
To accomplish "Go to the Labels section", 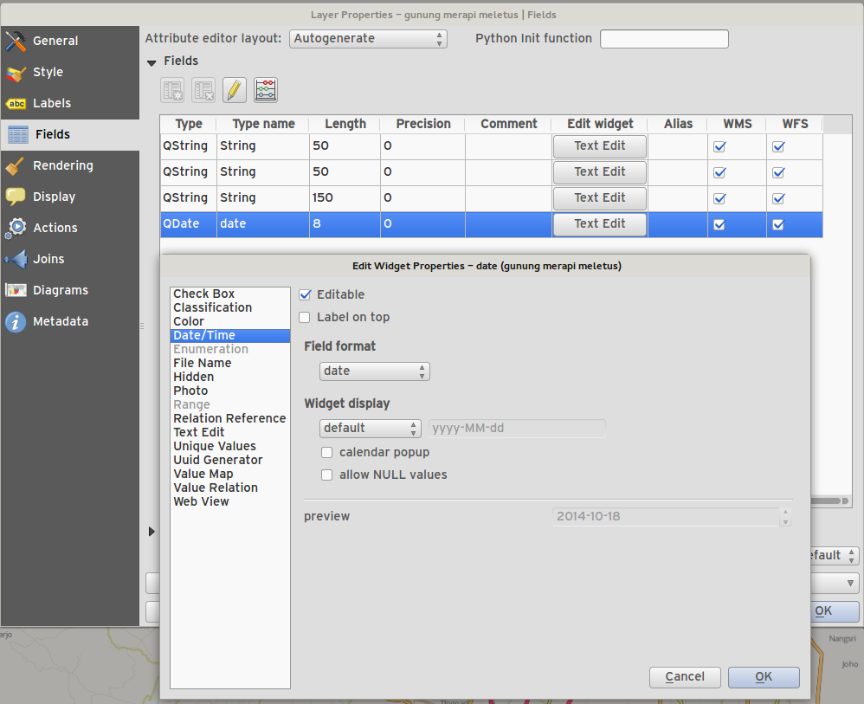I will pyautogui.click(x=51, y=103).
